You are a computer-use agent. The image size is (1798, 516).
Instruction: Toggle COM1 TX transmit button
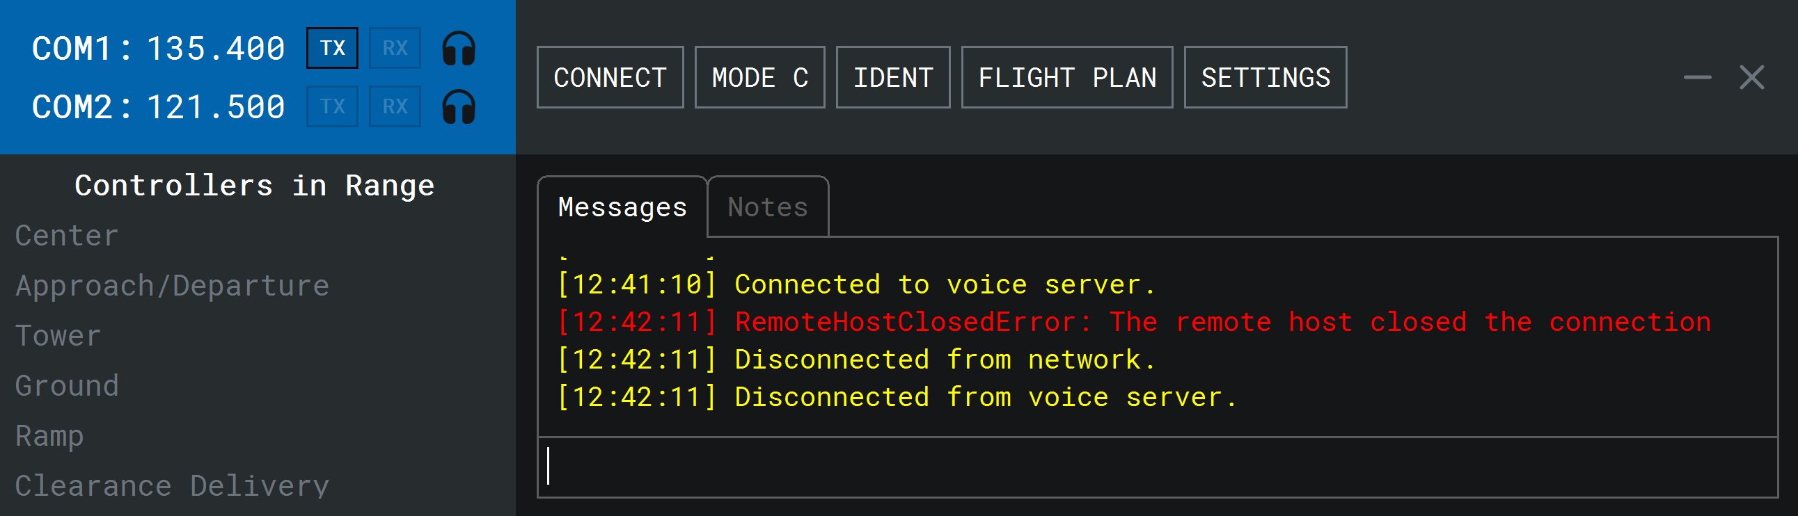332,48
